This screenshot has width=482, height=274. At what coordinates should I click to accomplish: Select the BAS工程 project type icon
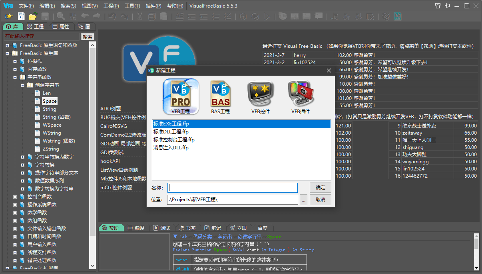[220, 96]
